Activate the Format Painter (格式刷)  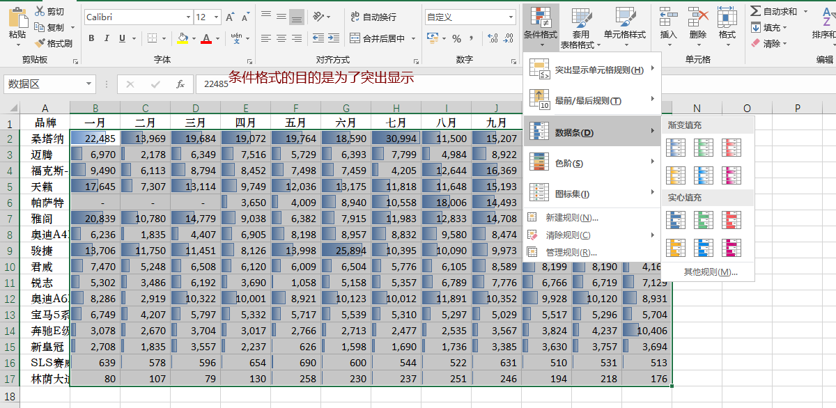tap(54, 43)
